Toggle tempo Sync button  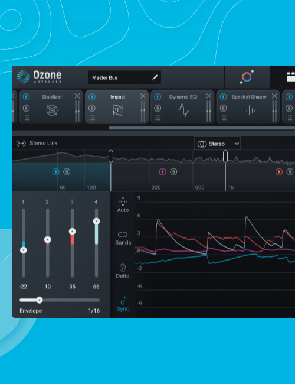click(x=123, y=304)
